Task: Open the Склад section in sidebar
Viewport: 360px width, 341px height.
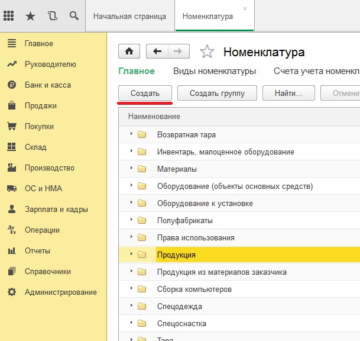Action: coord(37,147)
